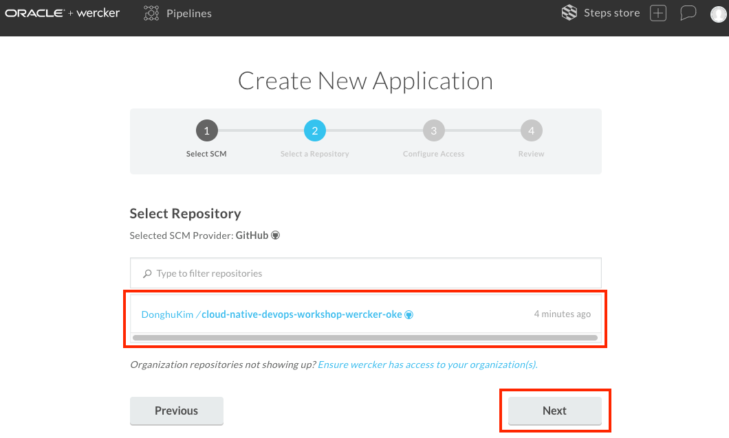Image resolution: width=729 pixels, height=438 pixels.
Task: Click the Select SCM step label
Action: tap(206, 154)
